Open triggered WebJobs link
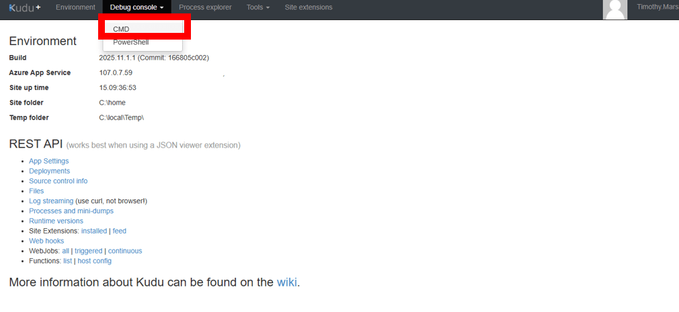Viewport: 679px width, 312px height. (x=89, y=251)
